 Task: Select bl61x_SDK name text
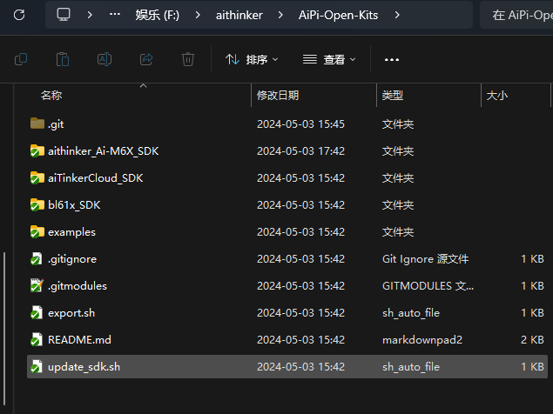[74, 205]
